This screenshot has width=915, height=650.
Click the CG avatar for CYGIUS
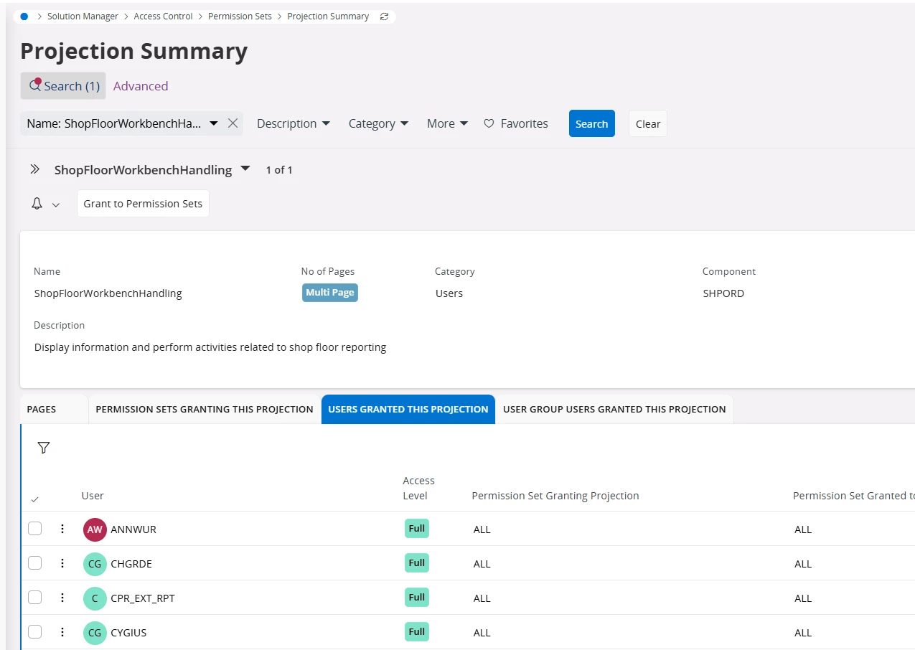point(95,633)
